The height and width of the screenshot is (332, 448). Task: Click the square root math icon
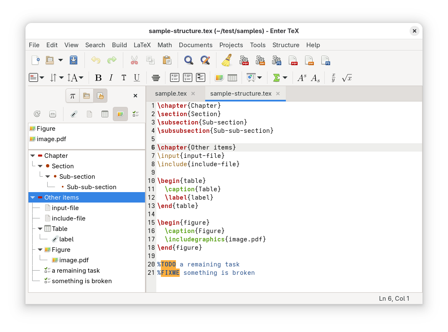click(x=347, y=78)
